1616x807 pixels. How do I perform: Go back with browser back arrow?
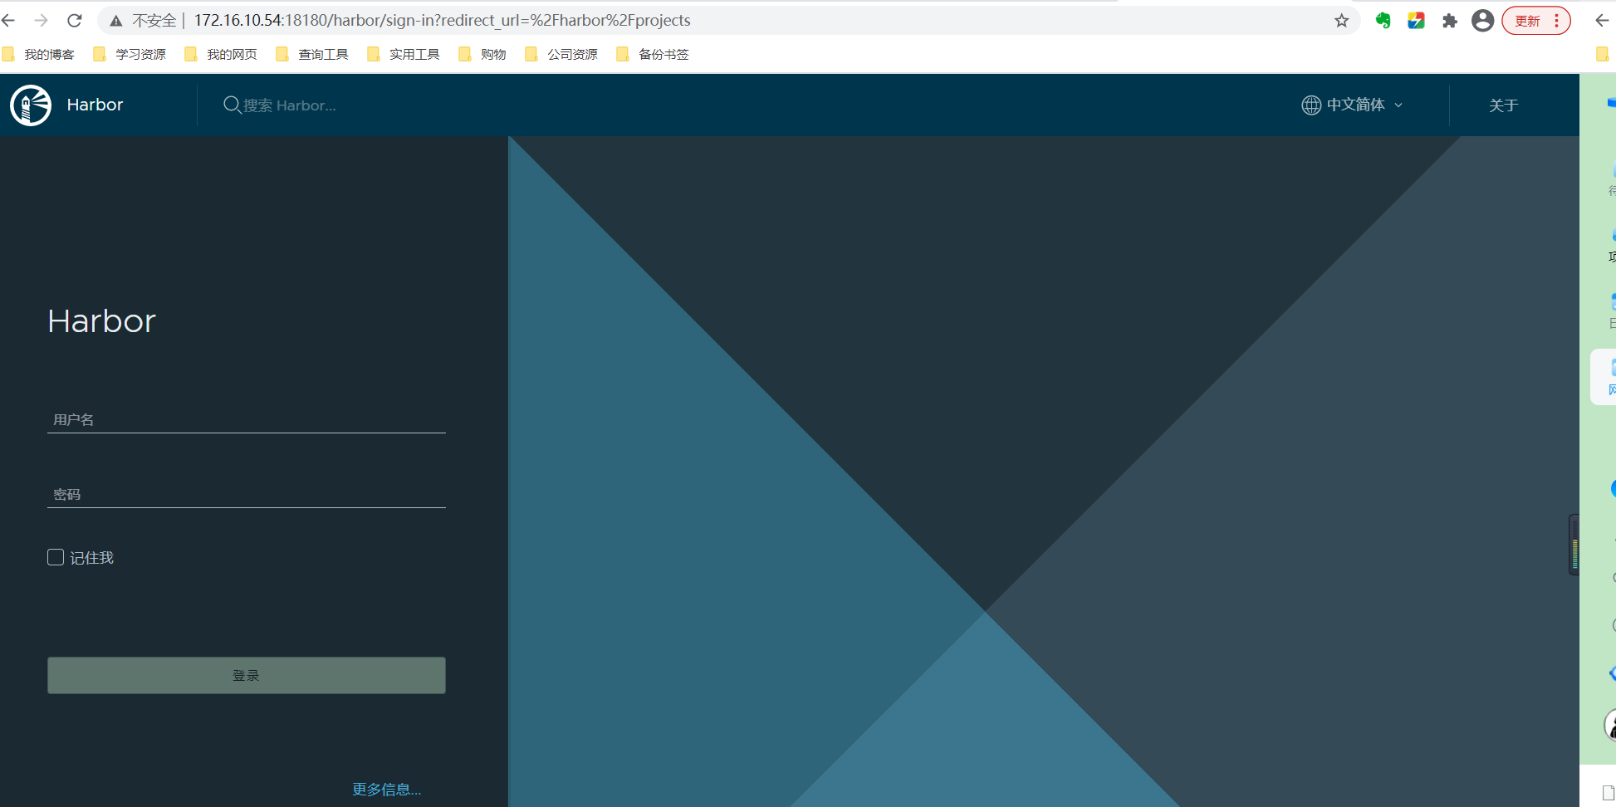click(9, 21)
